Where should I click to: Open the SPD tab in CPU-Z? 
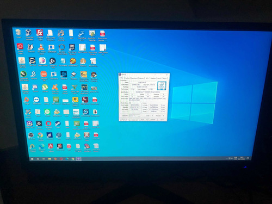pos(147,78)
